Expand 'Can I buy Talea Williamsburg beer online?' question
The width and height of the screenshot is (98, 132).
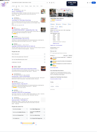click(29, 59)
